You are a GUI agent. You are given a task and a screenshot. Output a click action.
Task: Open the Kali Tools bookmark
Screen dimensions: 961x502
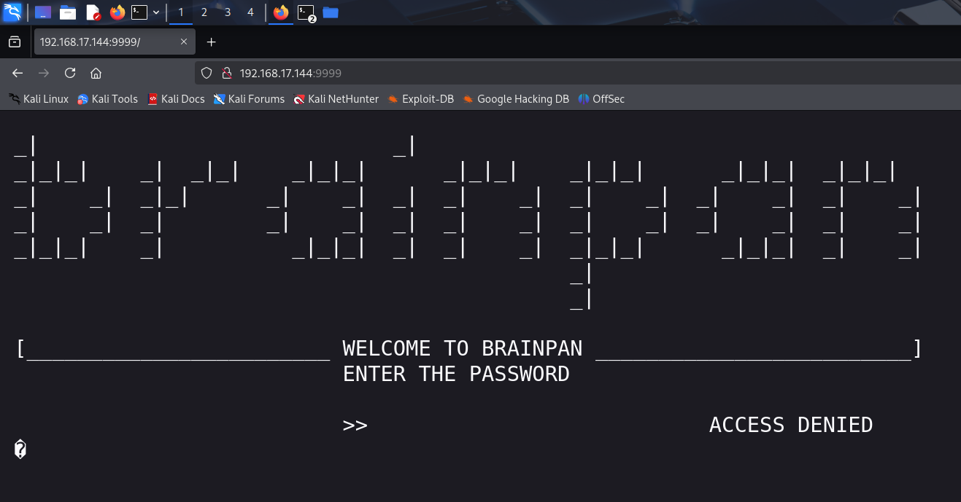[x=108, y=99]
